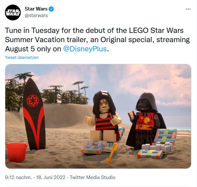Image resolution: width=197 pixels, height=187 pixels.
Task: Open the Twitter Media Studio source link
Action: tap(93, 177)
